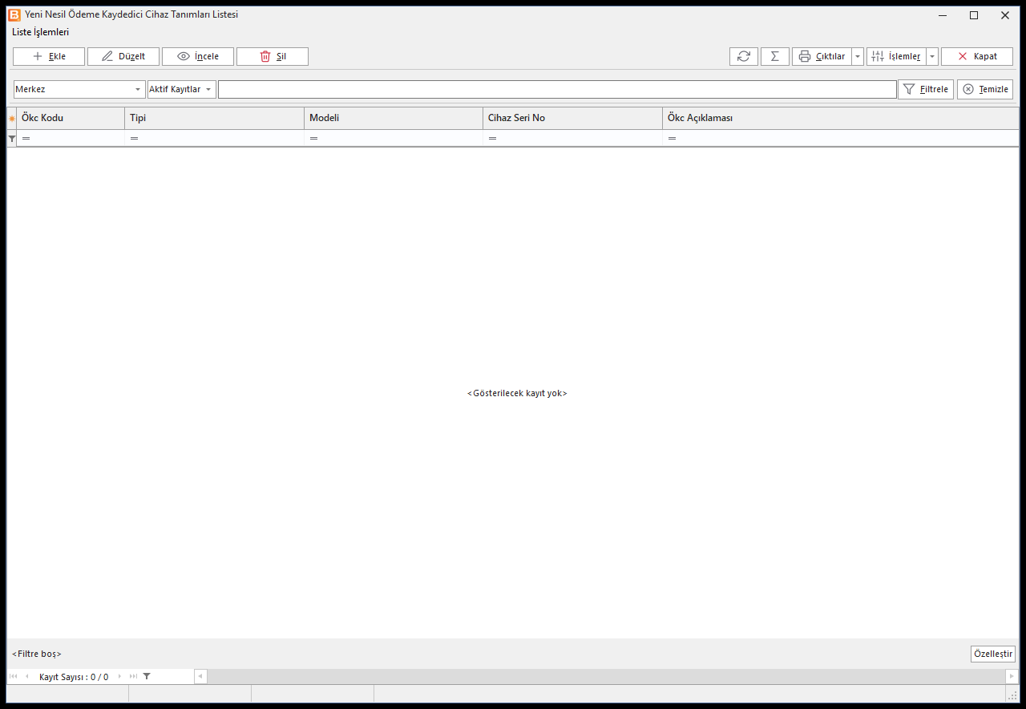Click the Düzelt button
This screenshot has height=709, width=1026.
point(123,56)
